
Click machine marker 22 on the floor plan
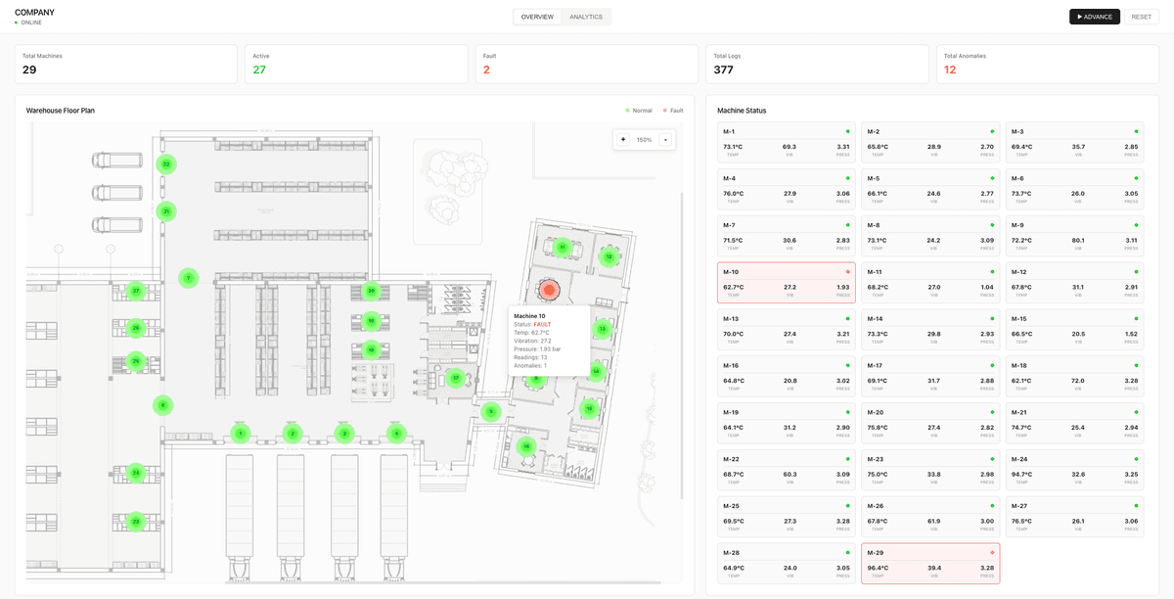(166, 164)
